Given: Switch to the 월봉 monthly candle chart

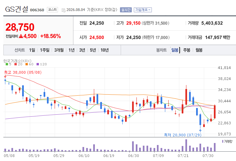Looking at the screenshot, I should [199, 50].
